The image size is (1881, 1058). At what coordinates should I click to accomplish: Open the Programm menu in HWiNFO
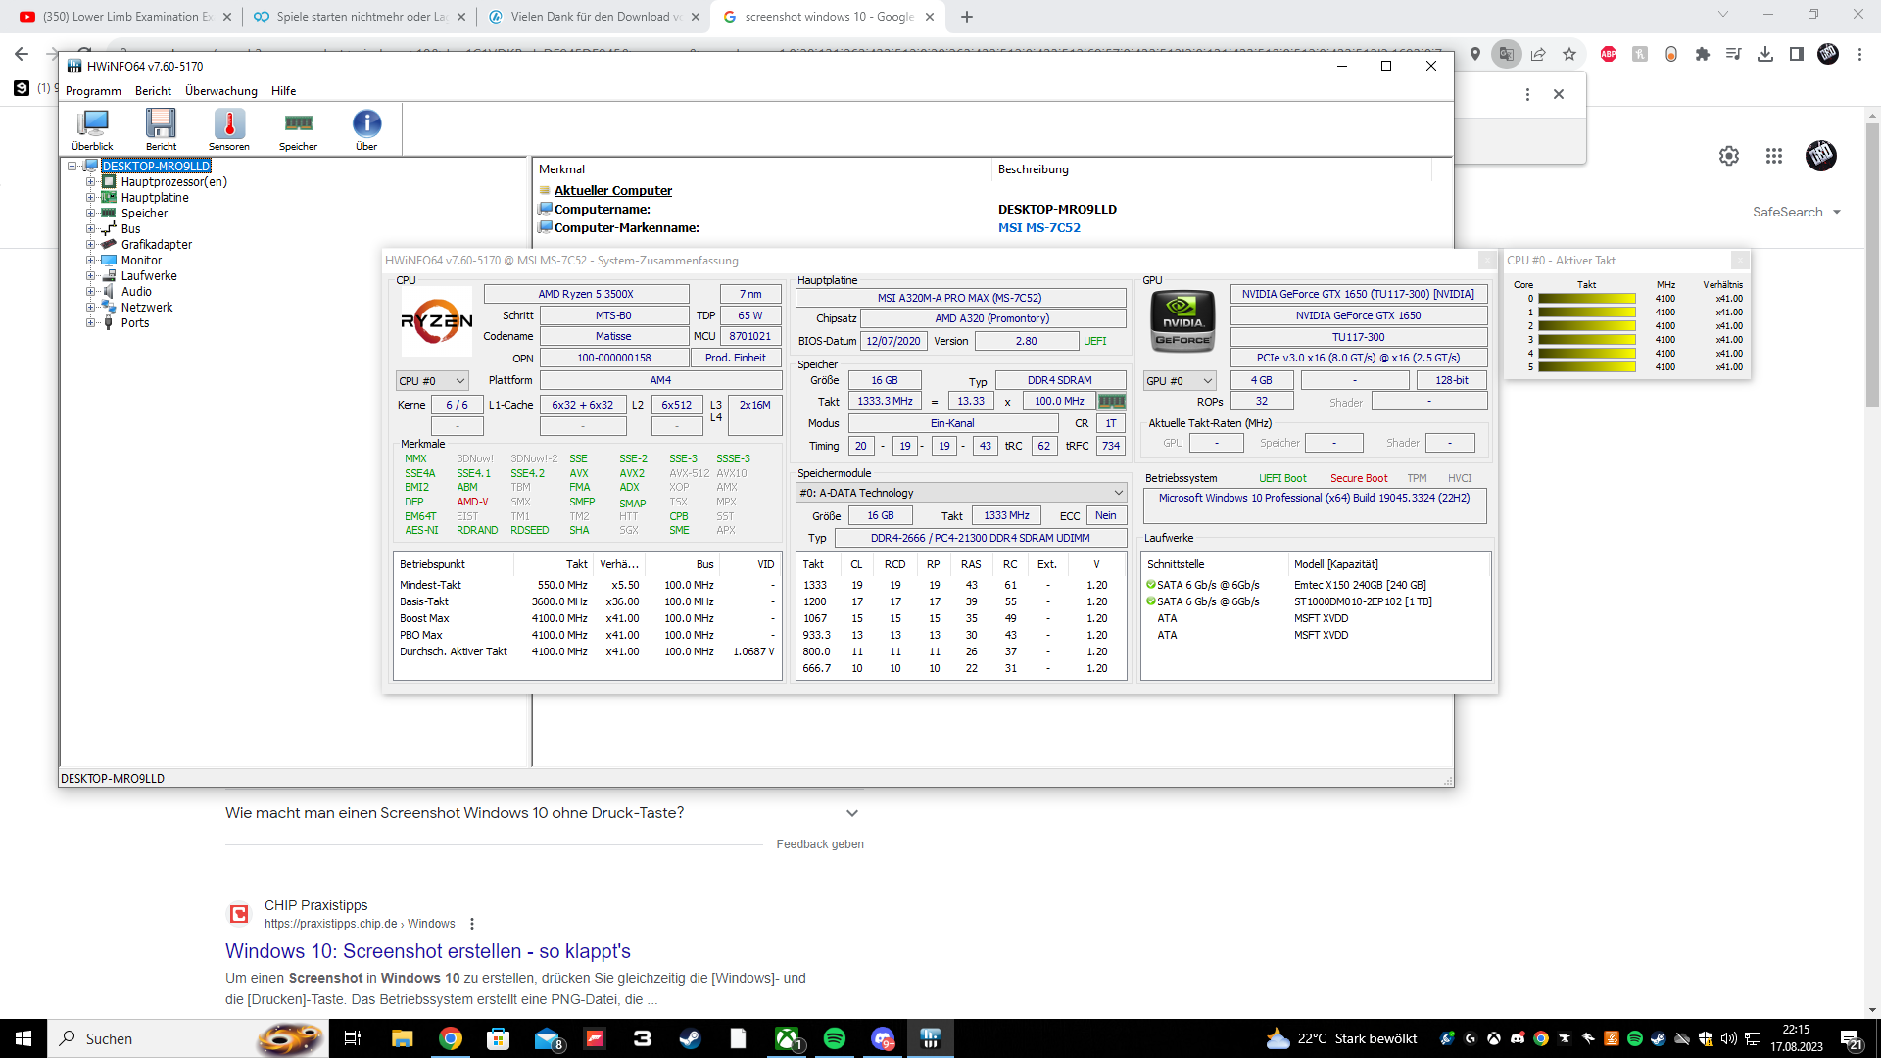pos(93,91)
